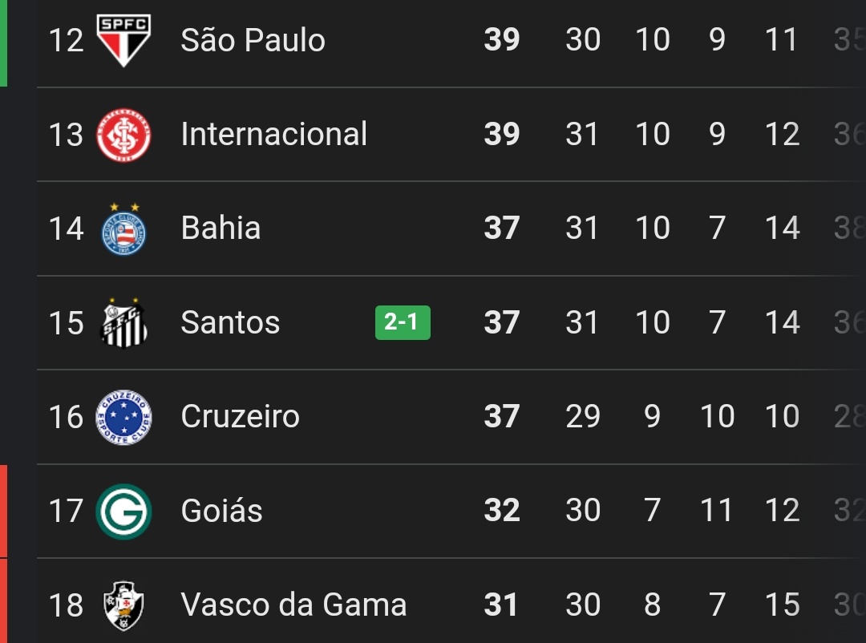Click Cruzeiro's 37 points value
866x643 pixels.
coord(502,417)
